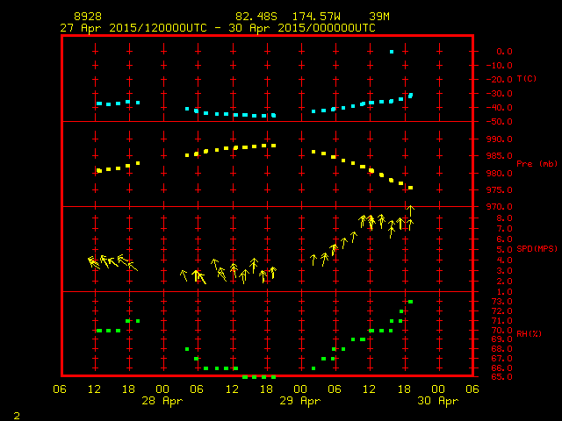Click the '0.0' temperature tick label
Image resolution: width=562 pixels, height=421 pixels.
coord(504,52)
